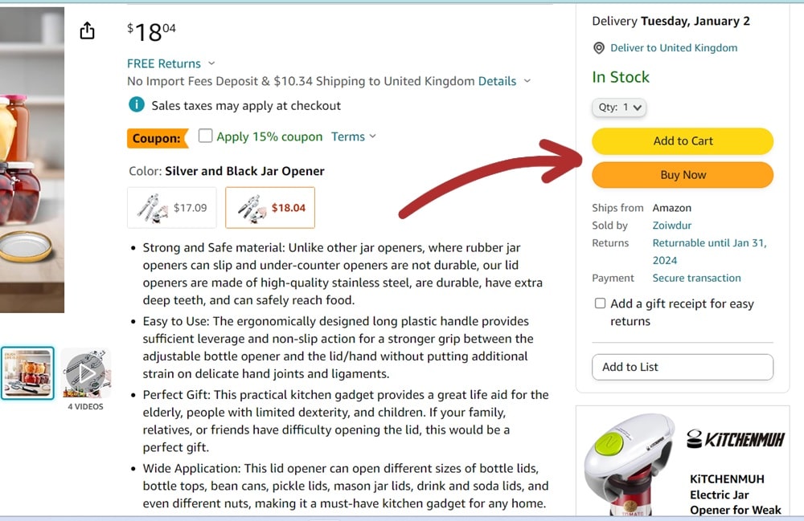The width and height of the screenshot is (804, 521).
Task: Choose the $17.09 color option
Action: click(173, 207)
